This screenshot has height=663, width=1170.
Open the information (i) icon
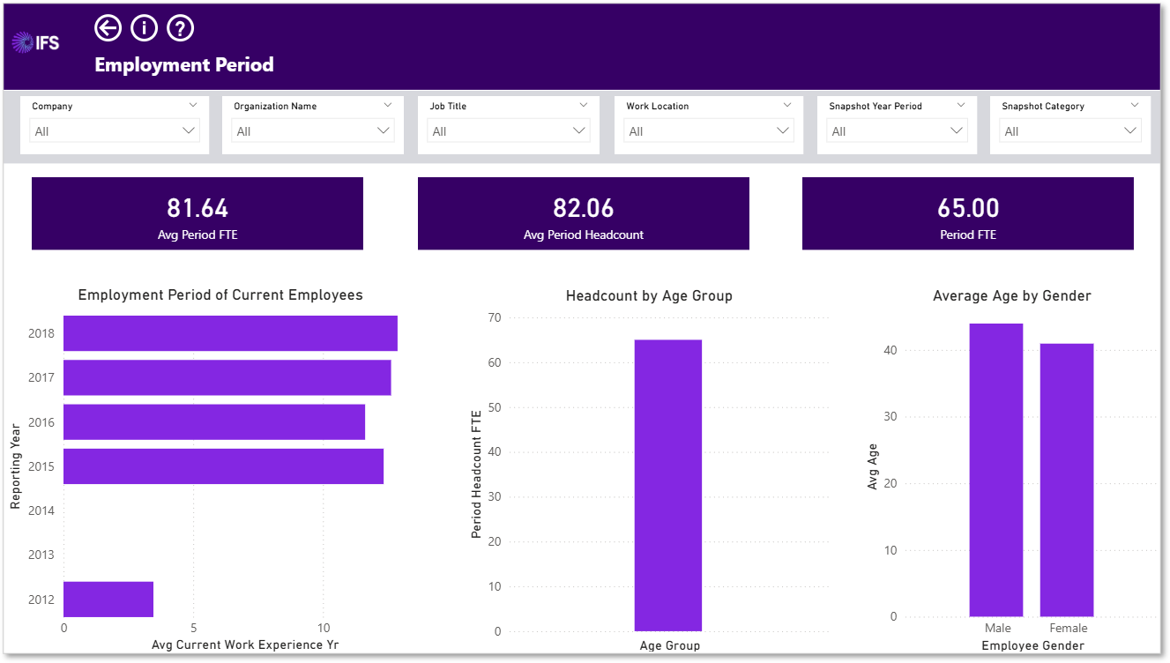144,28
